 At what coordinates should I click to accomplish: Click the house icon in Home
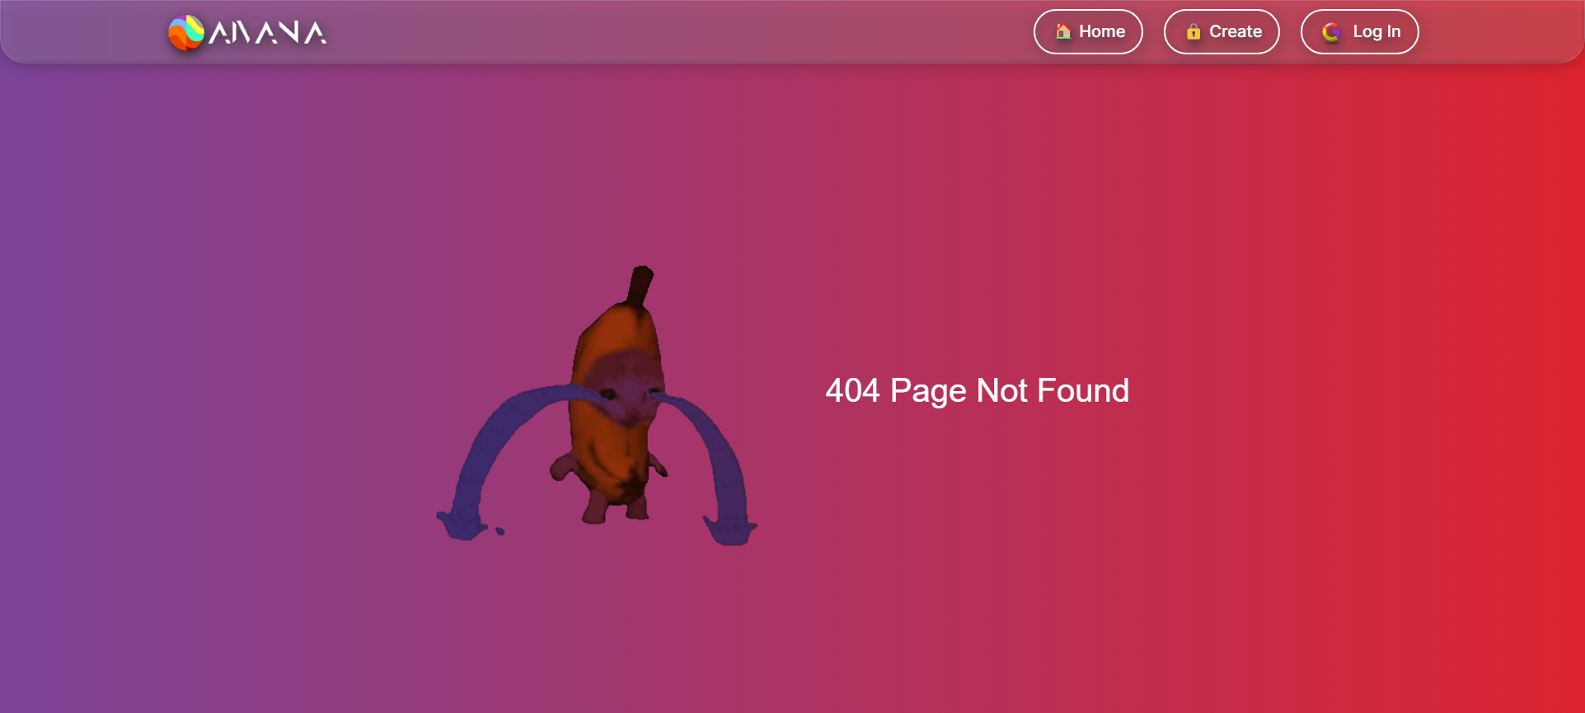click(1063, 31)
